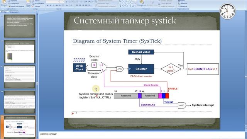Image resolution: width=247 pixels, height=139 pixels.
Task: Decrease list indent level
Action: click(x=86, y=2)
